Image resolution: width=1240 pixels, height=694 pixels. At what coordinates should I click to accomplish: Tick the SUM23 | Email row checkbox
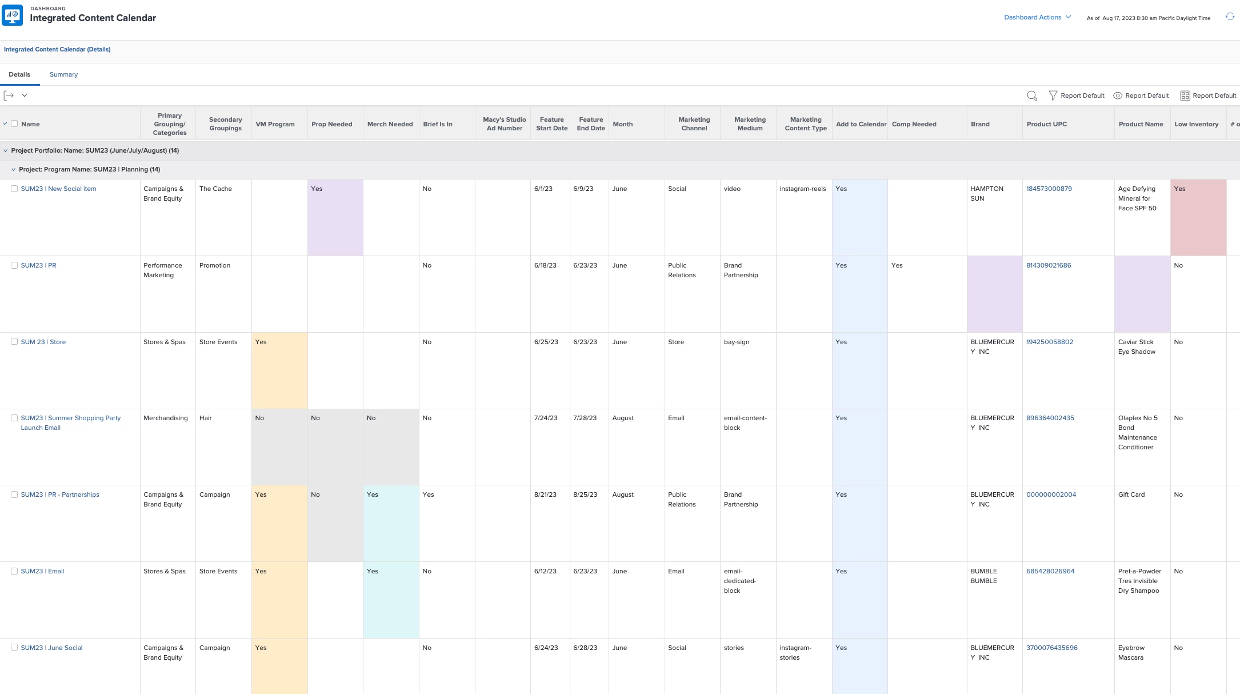14,571
